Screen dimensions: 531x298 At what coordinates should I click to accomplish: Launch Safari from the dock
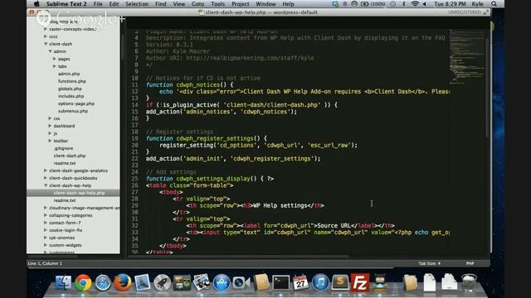[x=103, y=282]
